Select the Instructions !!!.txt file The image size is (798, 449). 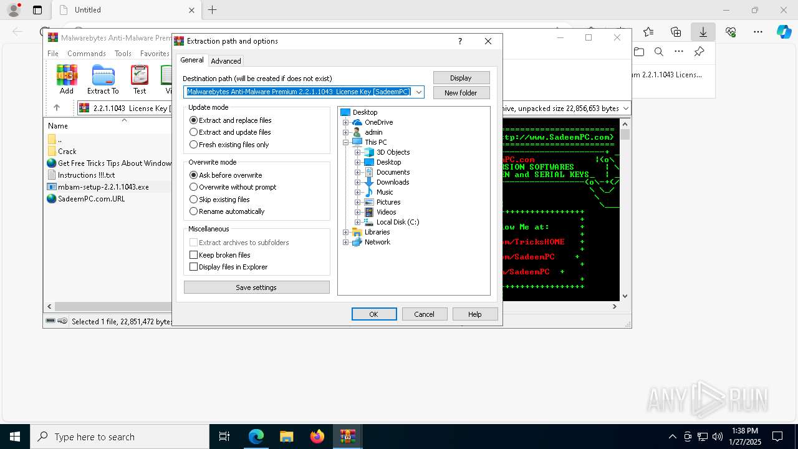coord(81,175)
